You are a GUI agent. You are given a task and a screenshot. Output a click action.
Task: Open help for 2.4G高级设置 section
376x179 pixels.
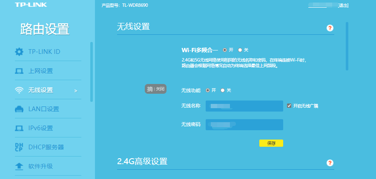click(x=330, y=163)
